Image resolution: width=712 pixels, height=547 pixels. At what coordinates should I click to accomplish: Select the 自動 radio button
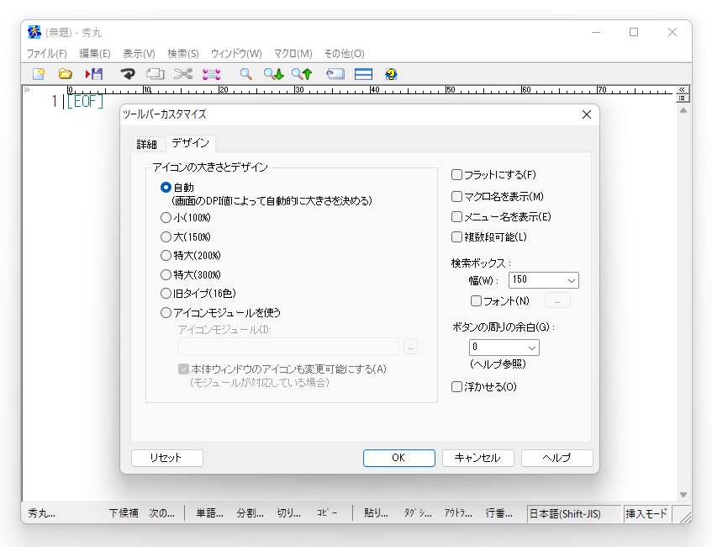click(x=166, y=188)
